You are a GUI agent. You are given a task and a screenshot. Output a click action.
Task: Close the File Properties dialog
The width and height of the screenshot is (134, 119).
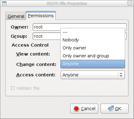click(130, 3)
